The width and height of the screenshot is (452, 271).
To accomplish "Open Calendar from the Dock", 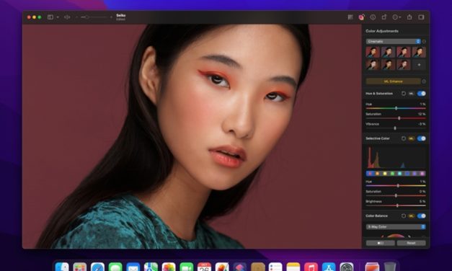I will (x=204, y=267).
